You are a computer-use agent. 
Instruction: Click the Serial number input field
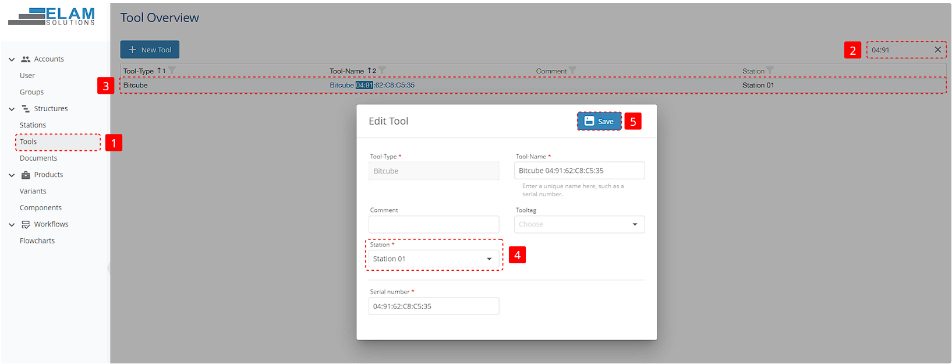tap(434, 306)
